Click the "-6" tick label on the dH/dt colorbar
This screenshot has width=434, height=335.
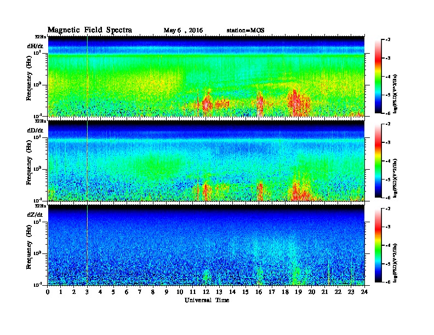coord(388,113)
